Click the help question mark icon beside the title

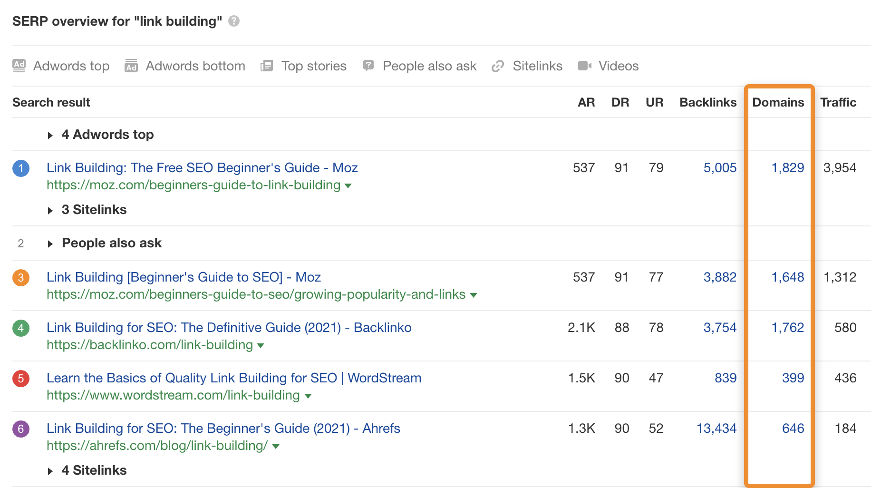pyautogui.click(x=233, y=21)
